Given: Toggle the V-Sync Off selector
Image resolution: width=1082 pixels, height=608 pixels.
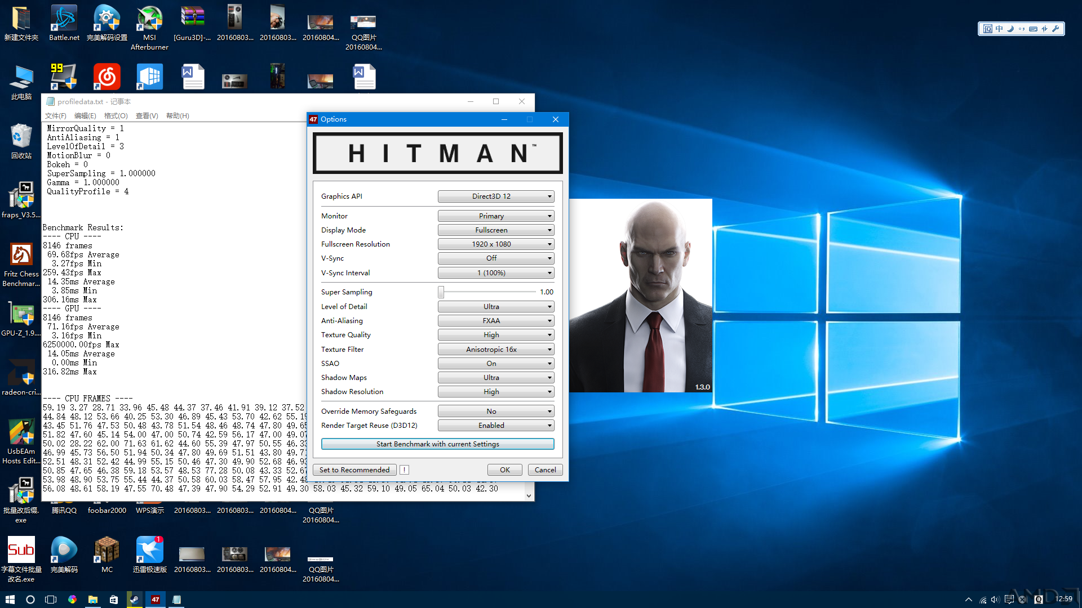Looking at the screenshot, I should click(496, 258).
